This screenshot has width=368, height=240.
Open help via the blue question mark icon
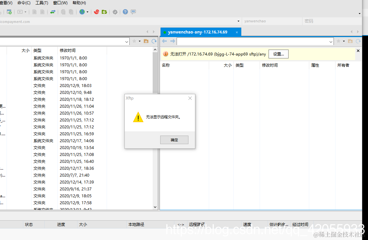[125, 12]
